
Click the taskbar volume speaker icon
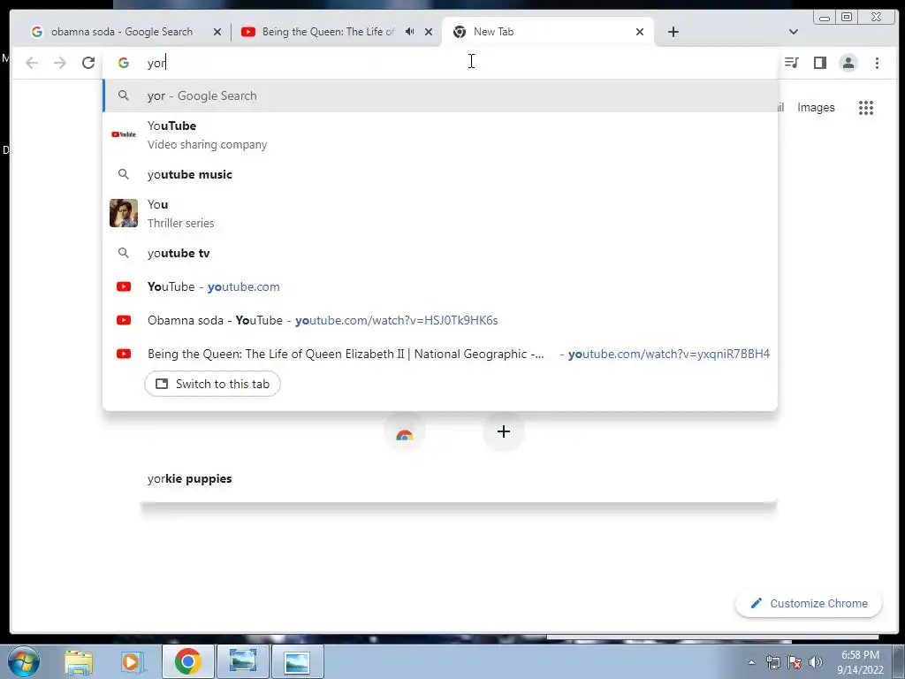(816, 662)
